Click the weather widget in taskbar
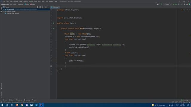This screenshot has width=191, height=107. pos(158,105)
